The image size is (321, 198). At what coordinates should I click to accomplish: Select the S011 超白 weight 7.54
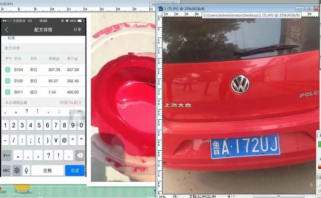pyautogui.click(x=52, y=92)
